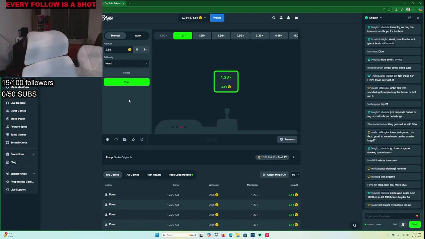Open Apple Music icon in taskbar
Image resolution: width=425 pixels, height=239 pixels.
(267, 235)
